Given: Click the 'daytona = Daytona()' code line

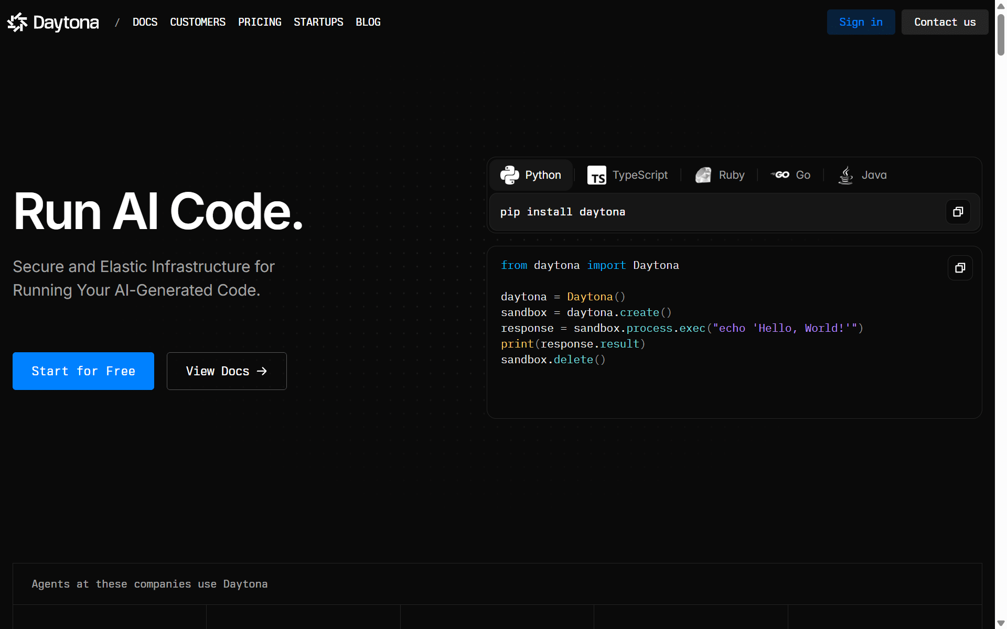Looking at the screenshot, I should click(x=563, y=297).
